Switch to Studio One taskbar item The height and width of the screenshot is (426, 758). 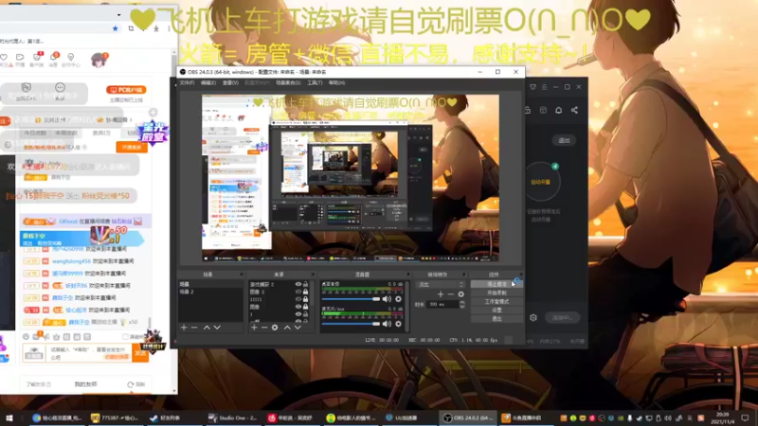pyautogui.click(x=233, y=417)
